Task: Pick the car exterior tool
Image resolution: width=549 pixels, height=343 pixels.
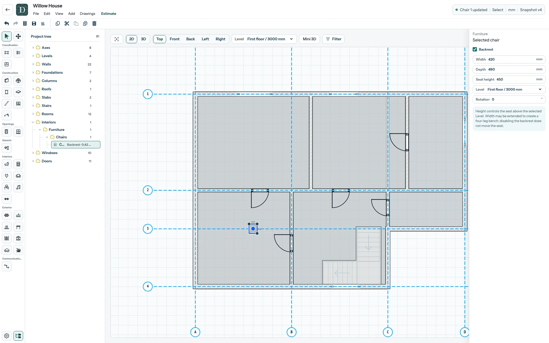Action: click(x=7, y=250)
